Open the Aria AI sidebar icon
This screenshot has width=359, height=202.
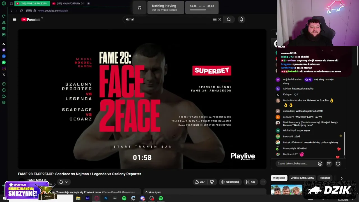pos(4,44)
